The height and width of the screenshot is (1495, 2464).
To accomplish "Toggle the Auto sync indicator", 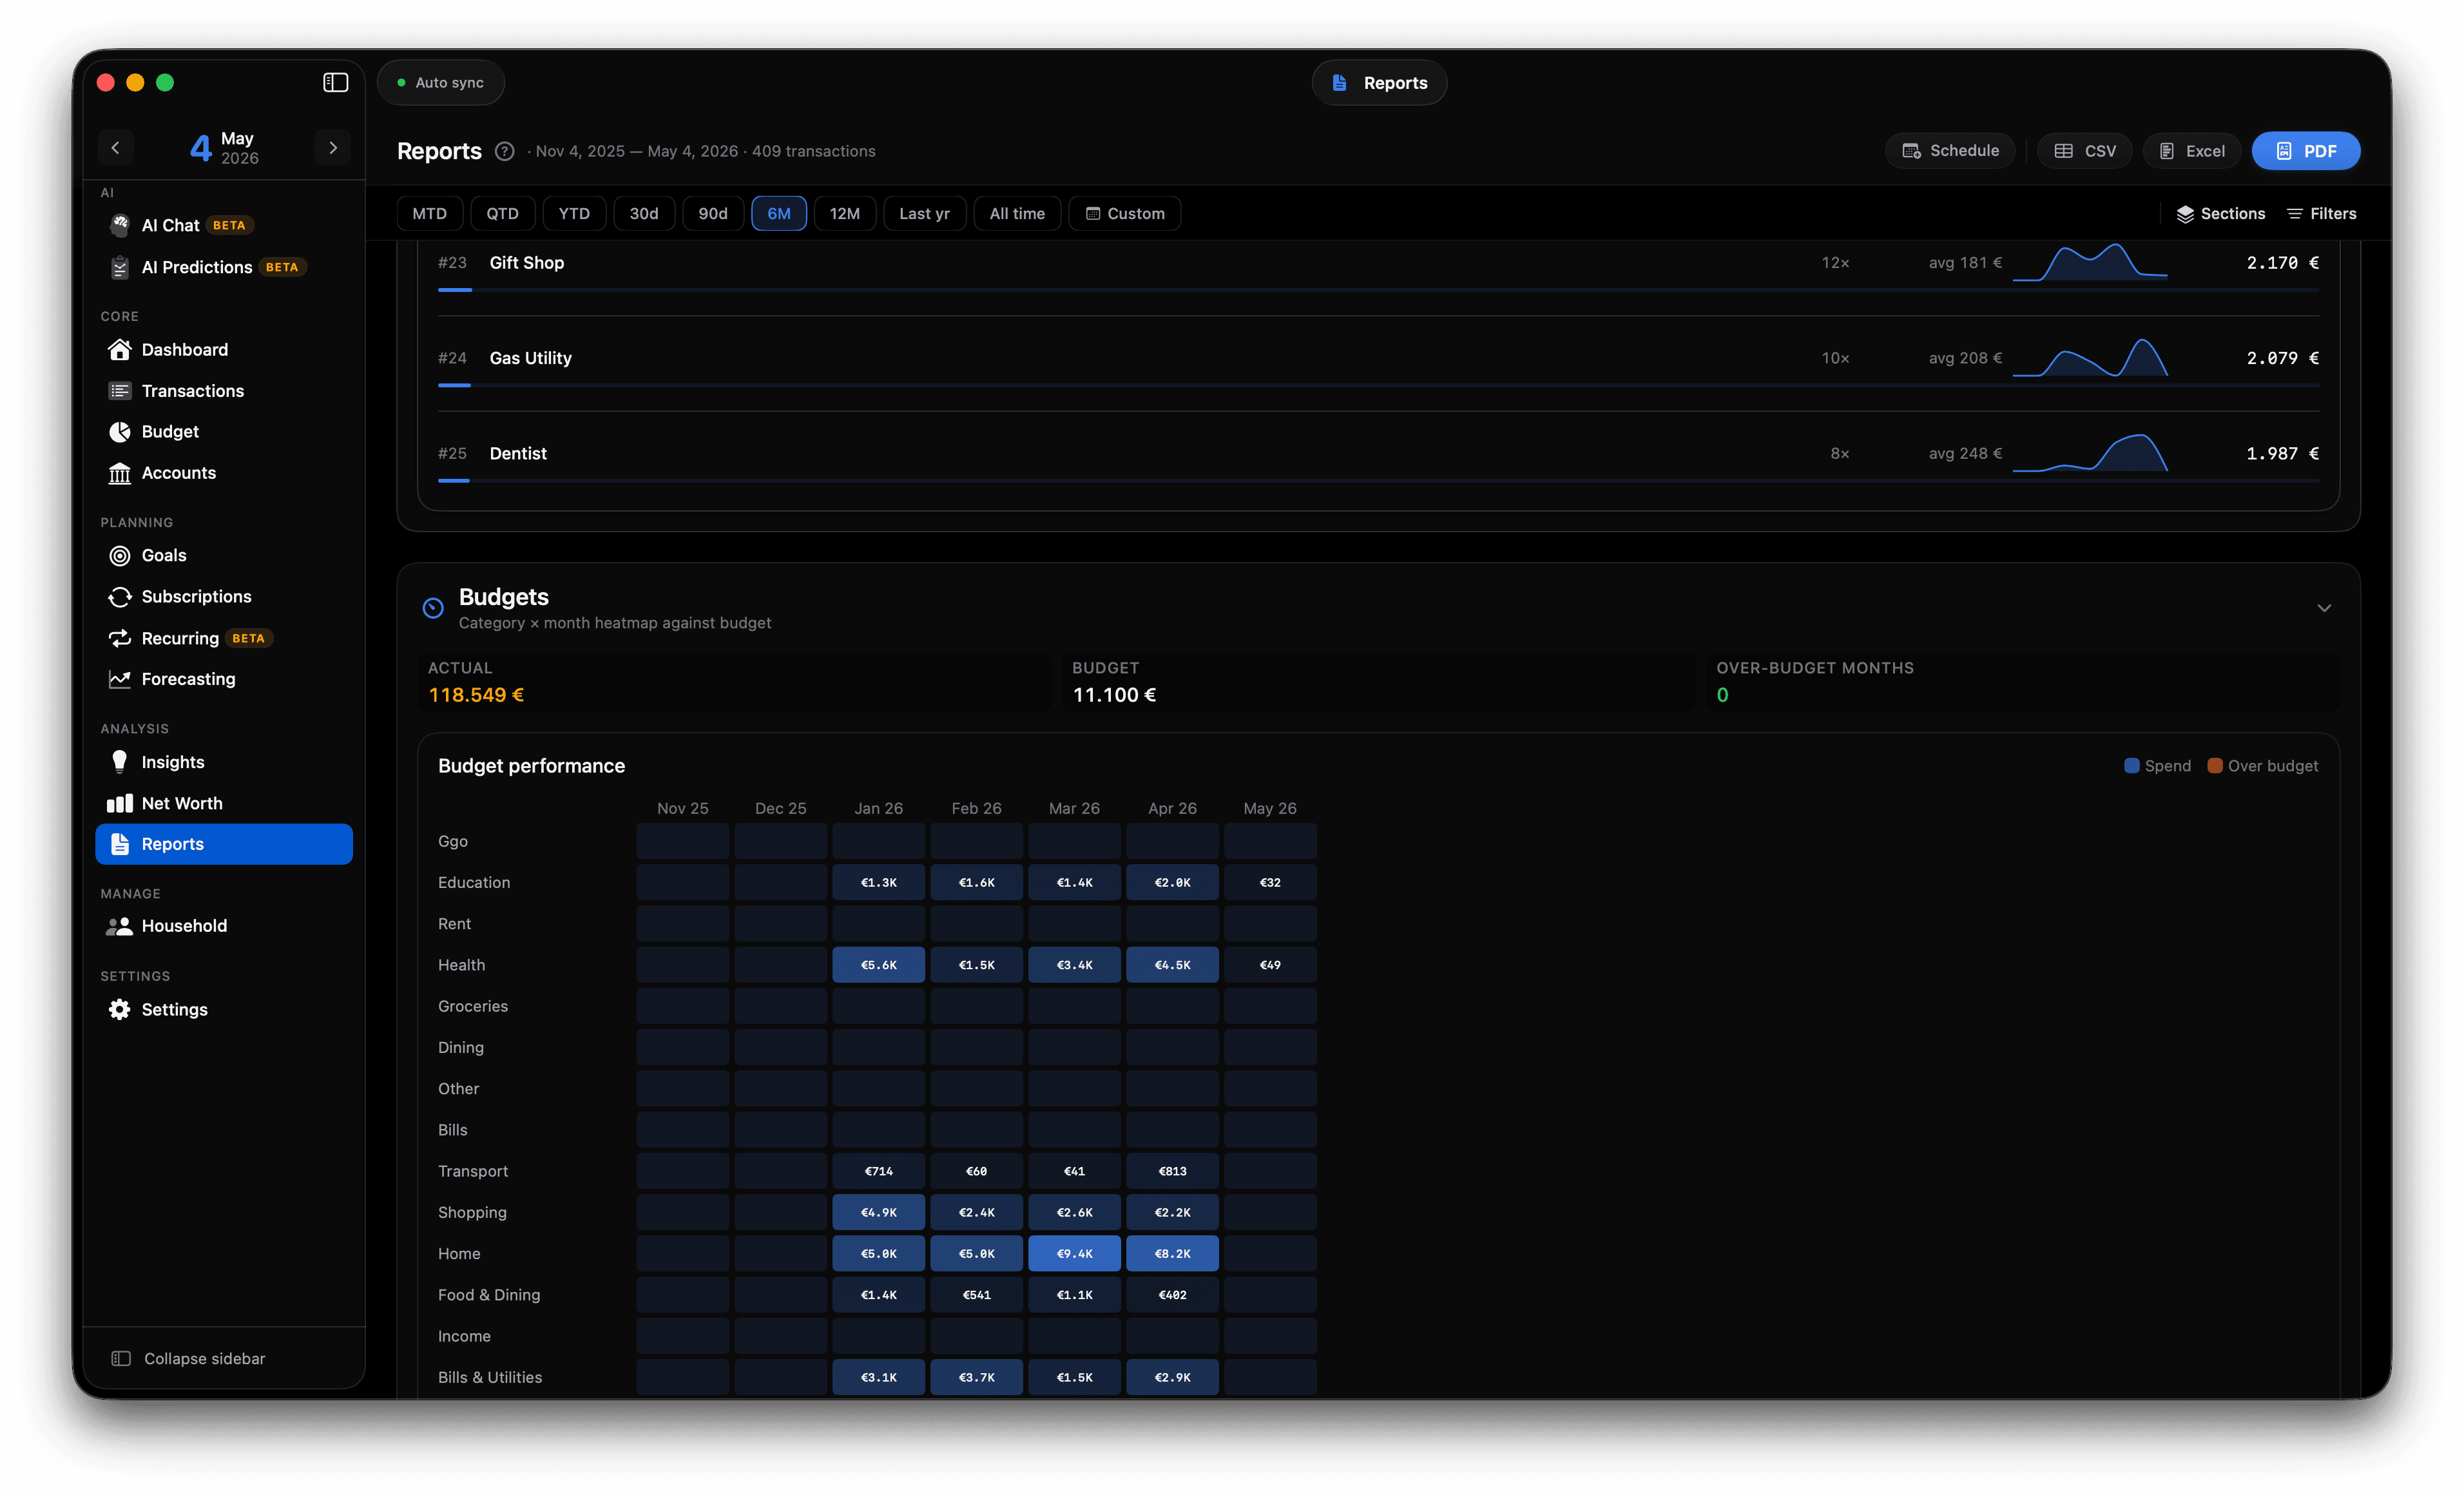I will (x=441, y=82).
